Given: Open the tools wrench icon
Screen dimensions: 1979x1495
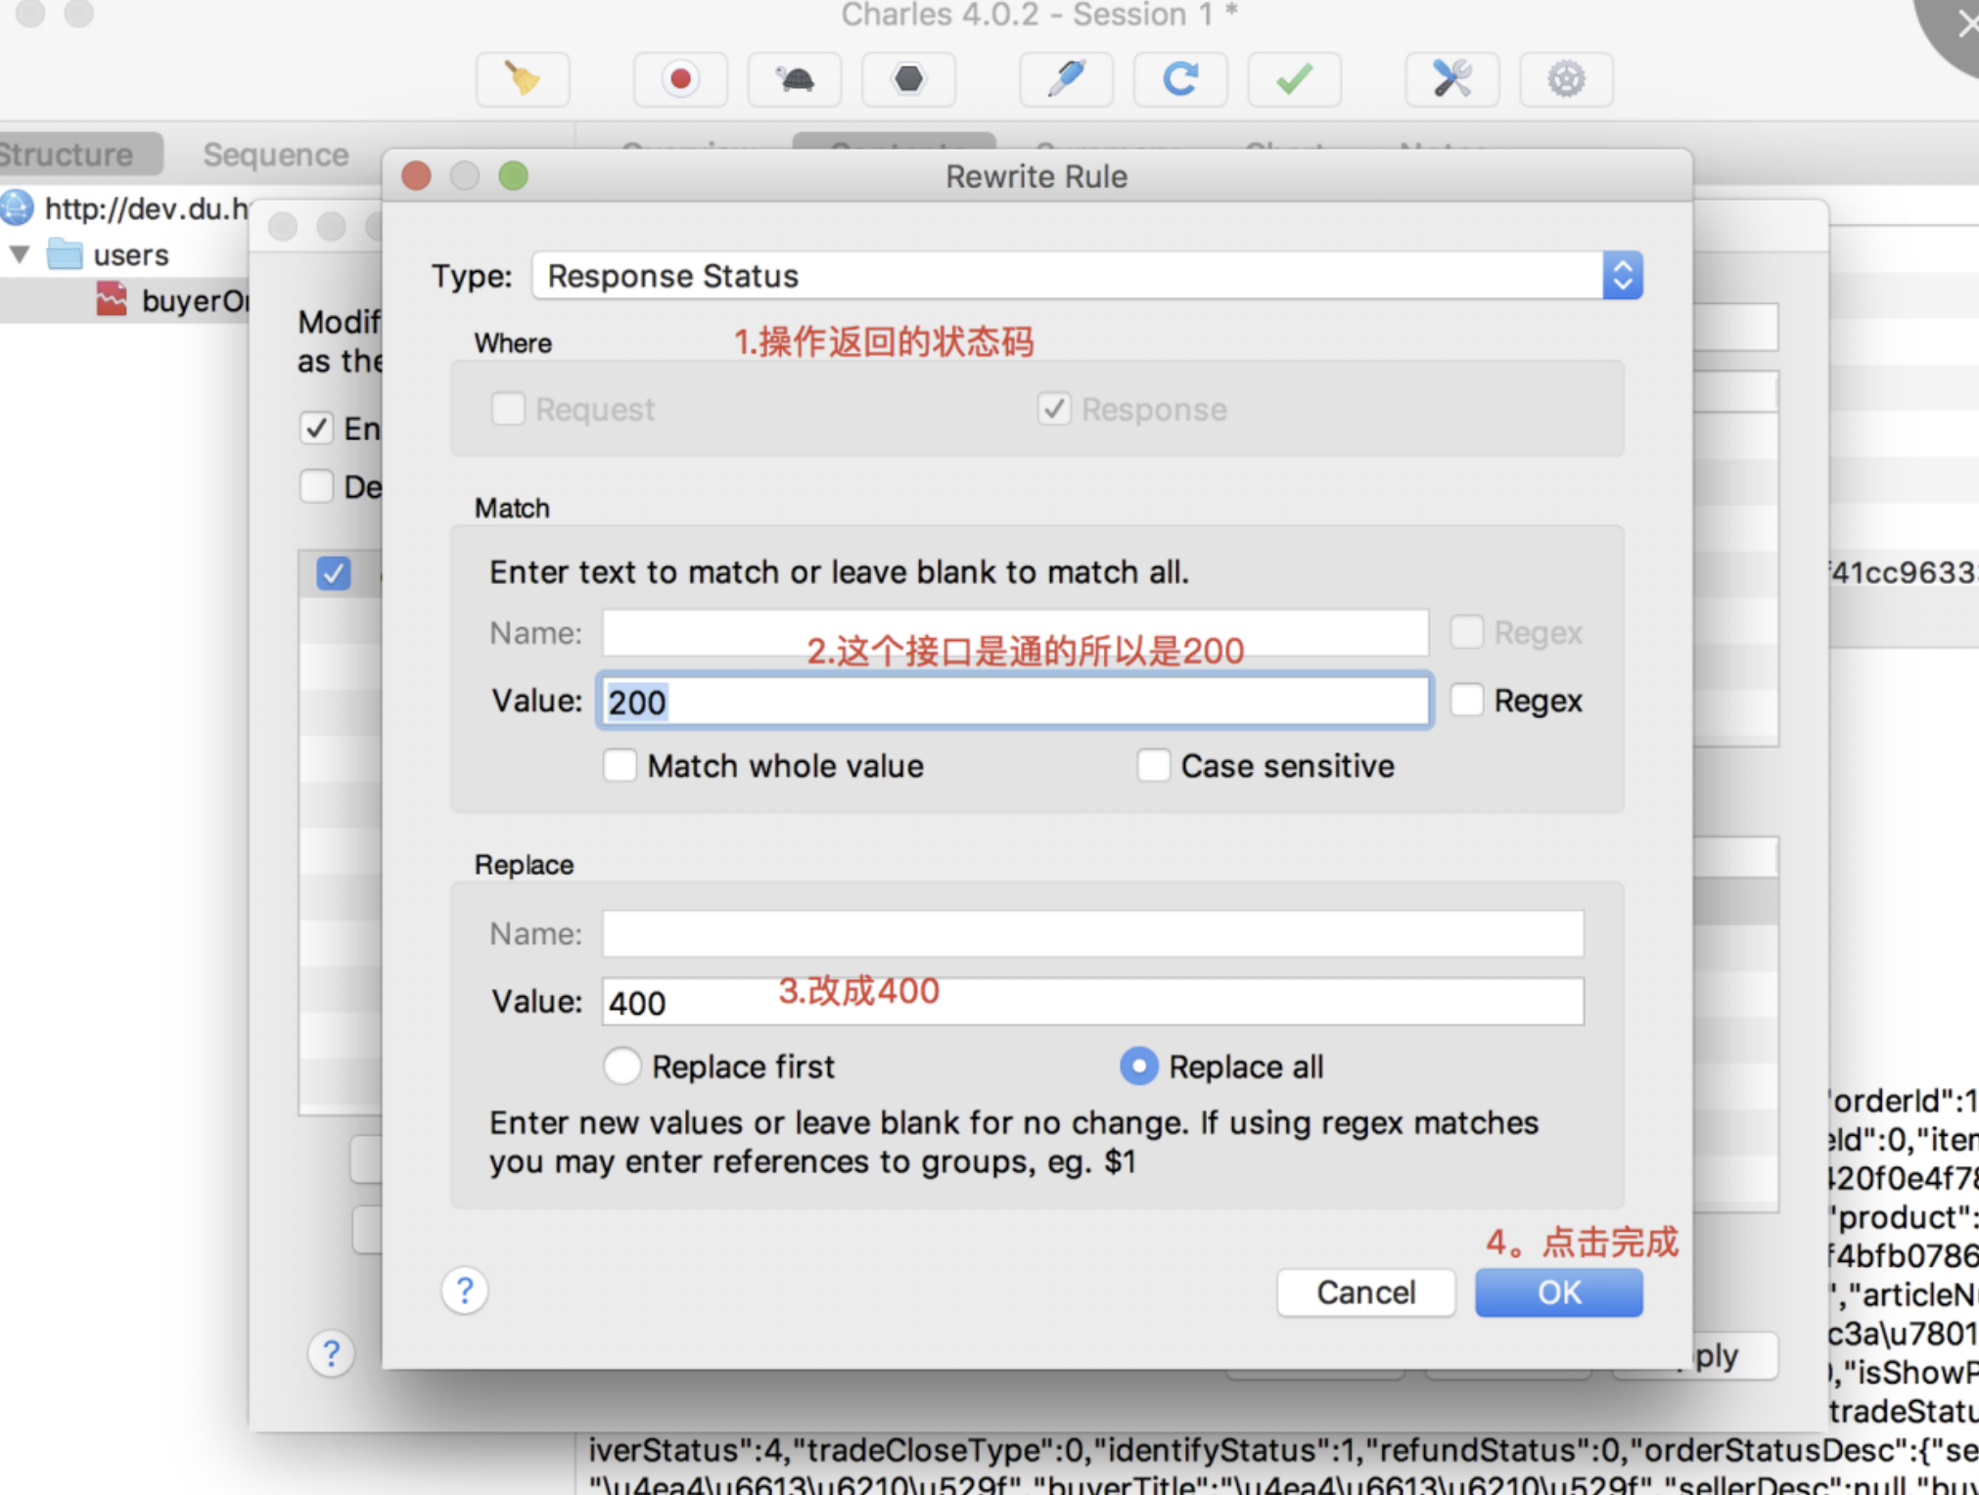Looking at the screenshot, I should 1451,79.
